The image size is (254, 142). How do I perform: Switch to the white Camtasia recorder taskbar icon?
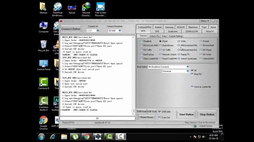121,137
